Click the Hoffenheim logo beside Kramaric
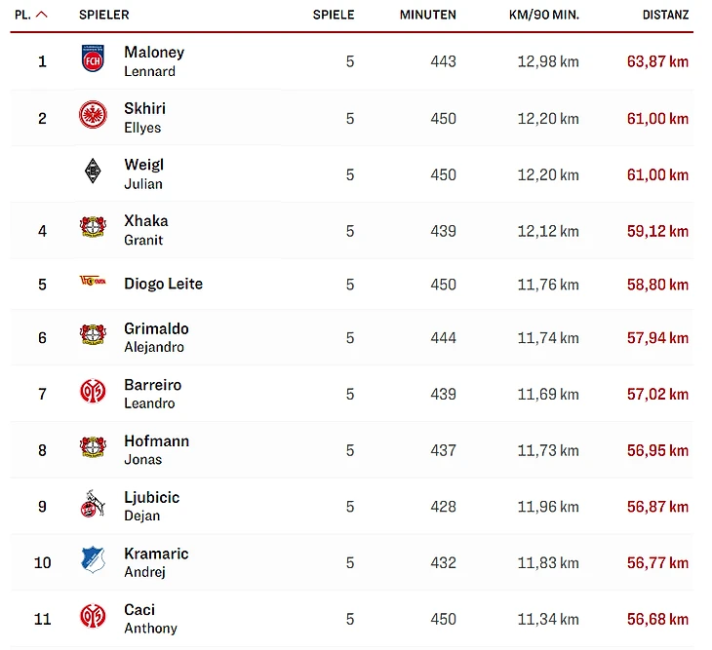 pyautogui.click(x=93, y=560)
